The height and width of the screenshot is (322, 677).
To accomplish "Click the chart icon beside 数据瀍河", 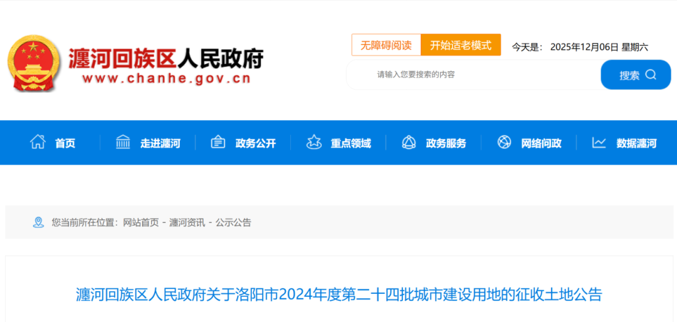I will tap(599, 142).
